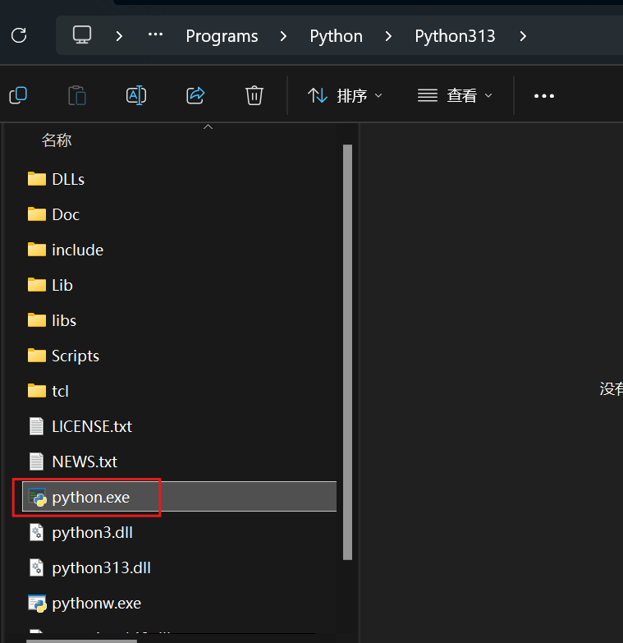Click the Copy toolbar icon
Viewport: 623px width, 643px height.
click(18, 95)
